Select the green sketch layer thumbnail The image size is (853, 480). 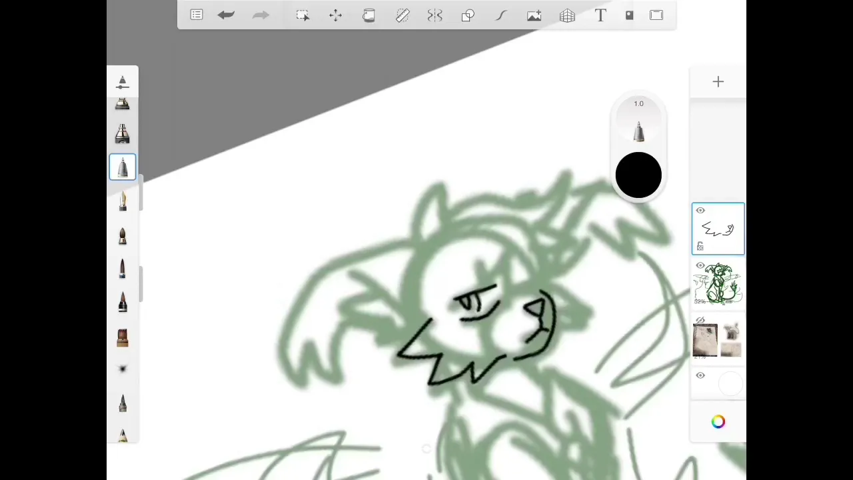point(718,284)
